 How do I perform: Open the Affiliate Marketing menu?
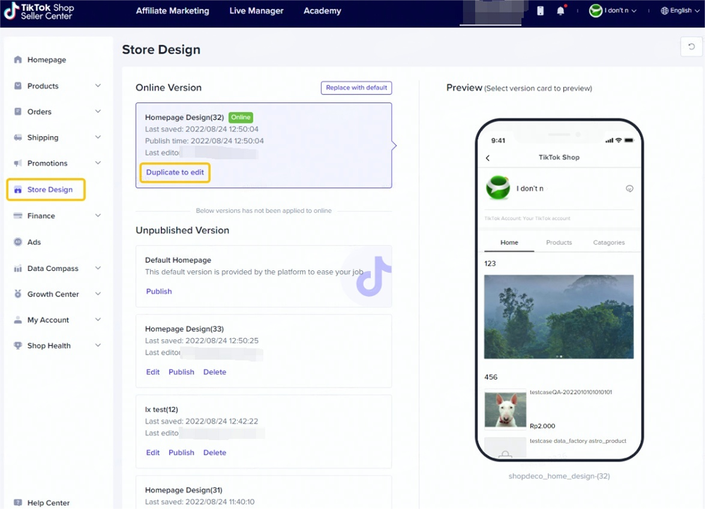coord(172,11)
